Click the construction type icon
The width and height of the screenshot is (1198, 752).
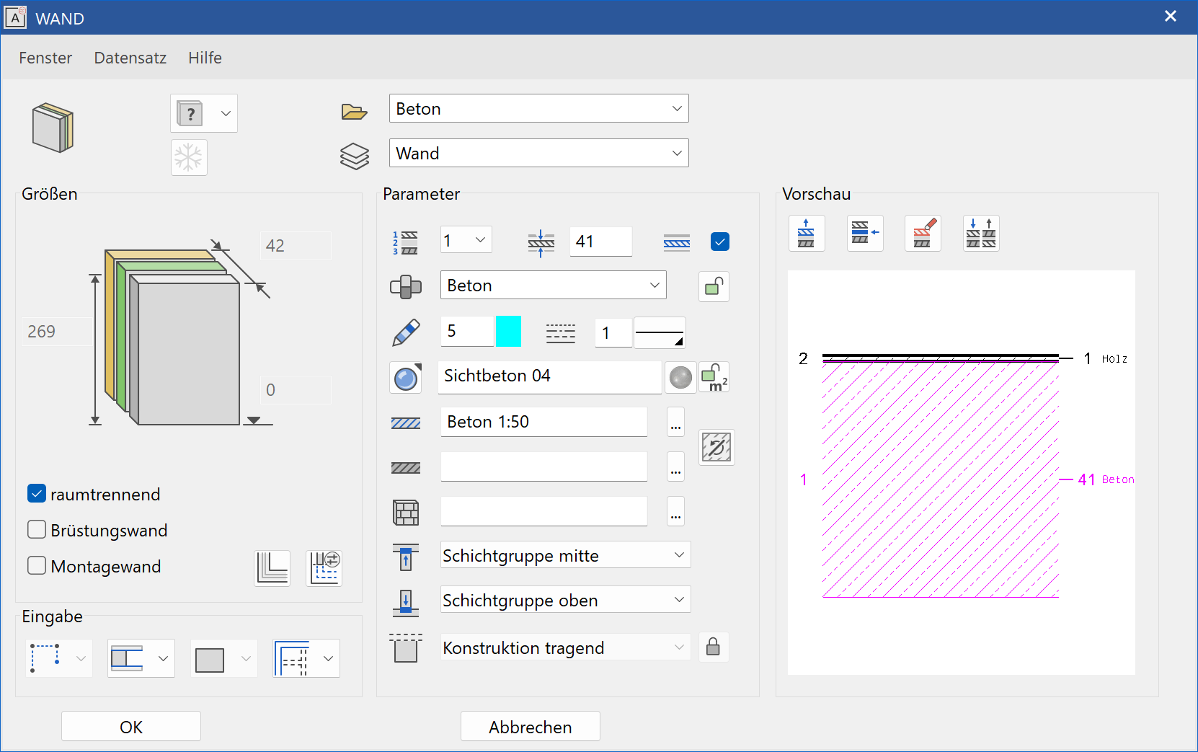click(x=406, y=648)
